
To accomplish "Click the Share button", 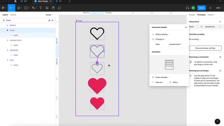I will click(202, 8).
